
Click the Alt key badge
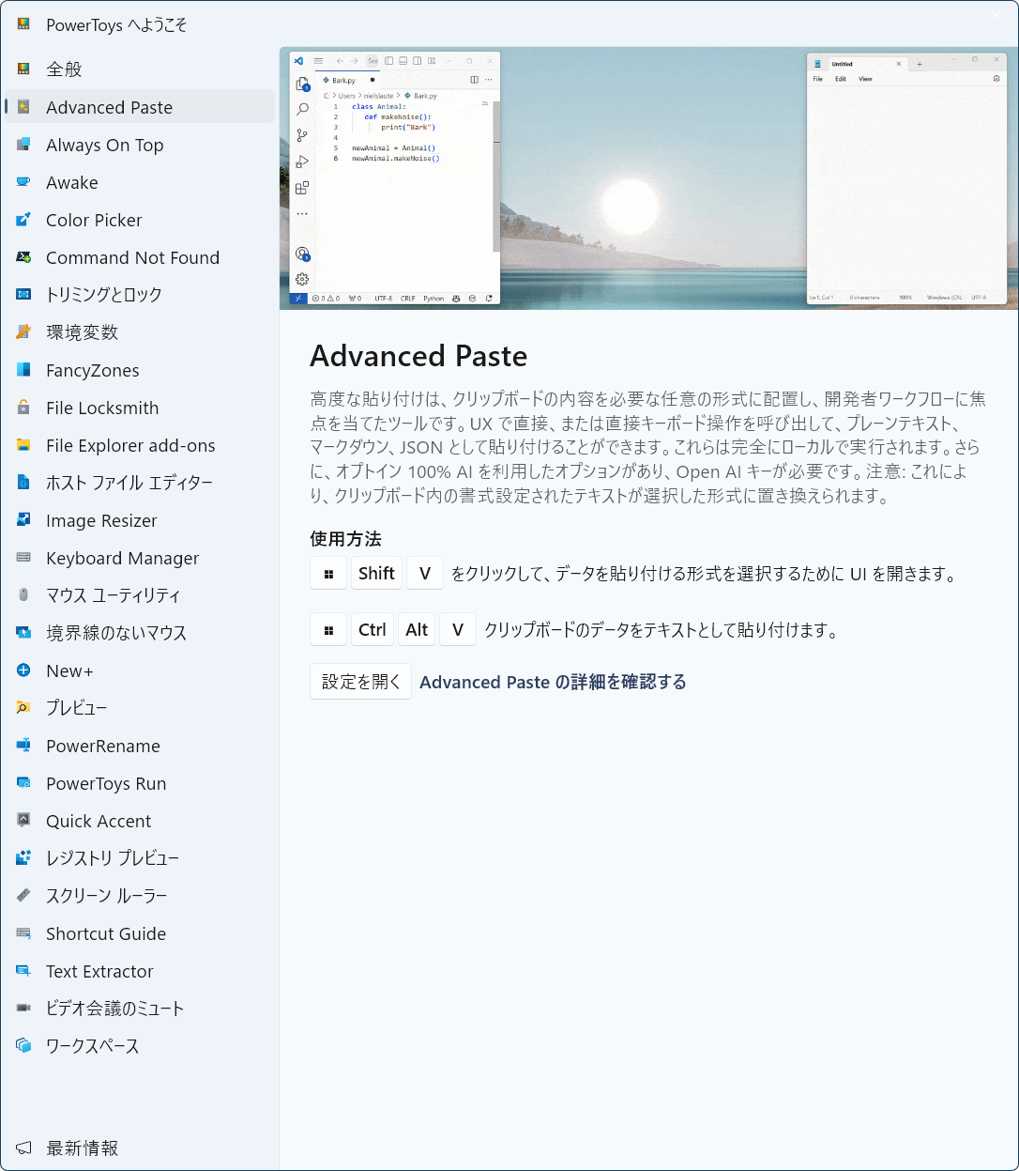click(417, 629)
